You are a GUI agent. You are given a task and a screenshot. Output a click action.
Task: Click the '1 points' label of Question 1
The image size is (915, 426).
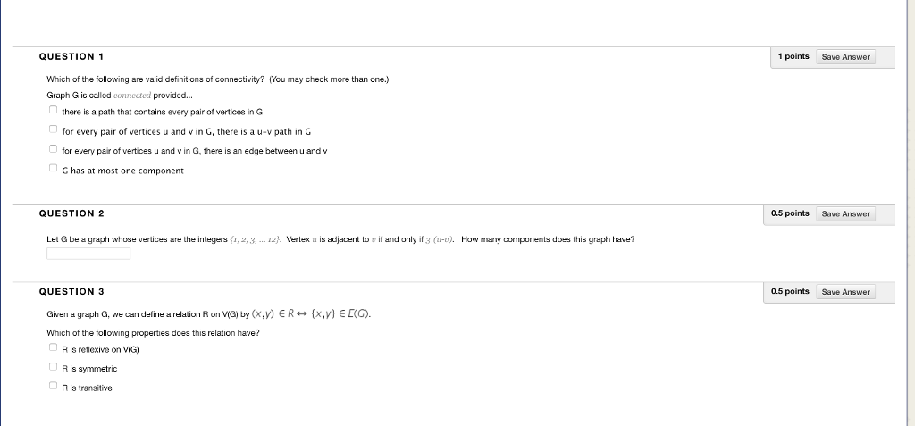point(793,56)
